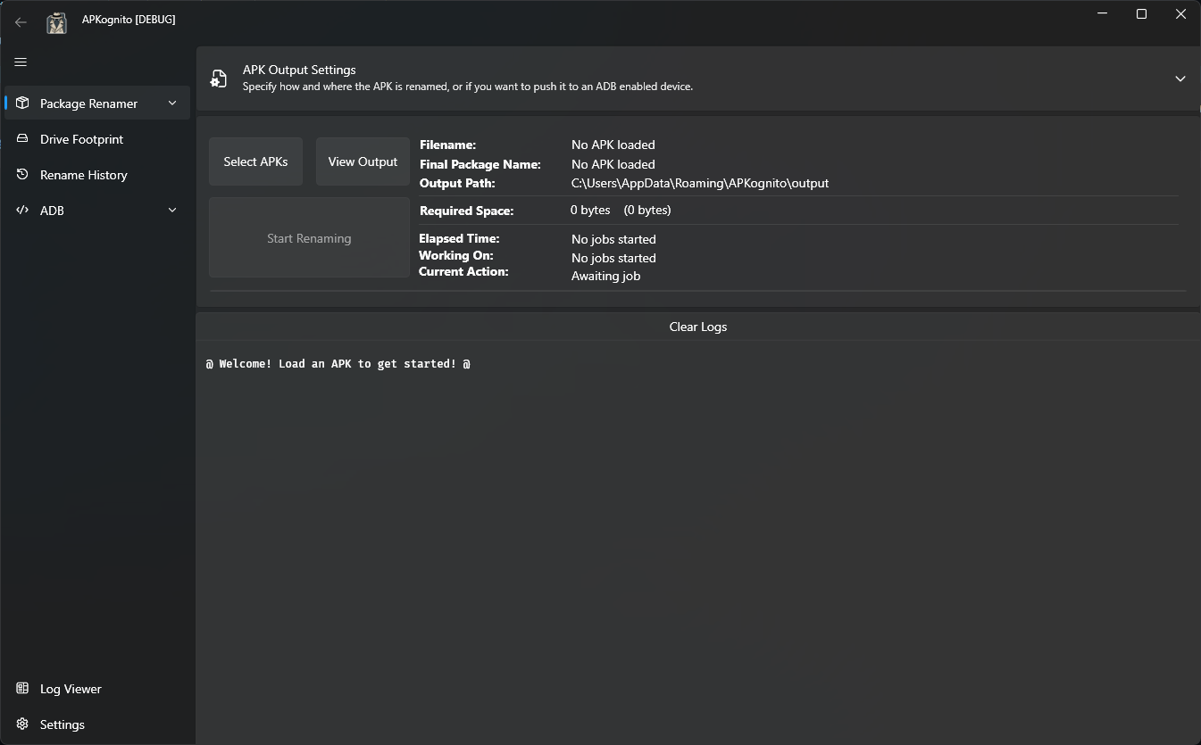1201x745 pixels.
Task: Click the Required Space '0 bytes' value
Action: tap(590, 210)
